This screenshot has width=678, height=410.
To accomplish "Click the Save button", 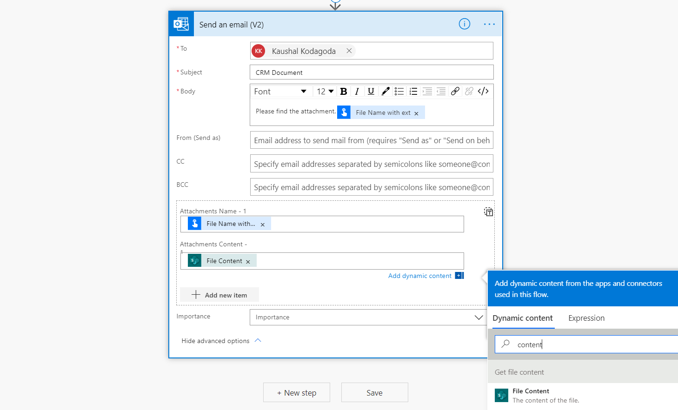I will tap(374, 393).
